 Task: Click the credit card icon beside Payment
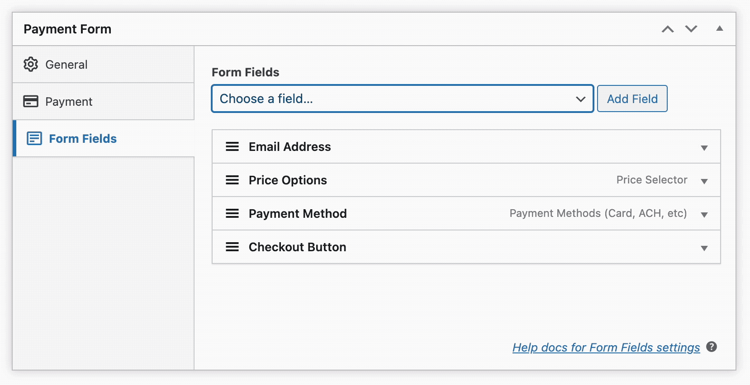(30, 101)
